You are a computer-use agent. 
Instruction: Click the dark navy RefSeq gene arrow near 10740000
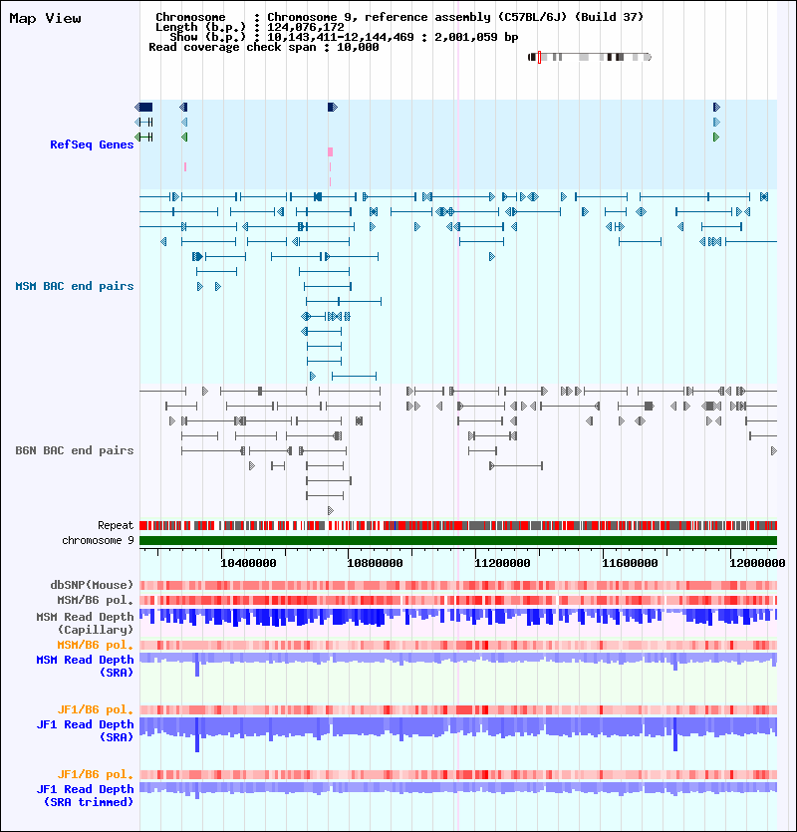(x=332, y=108)
